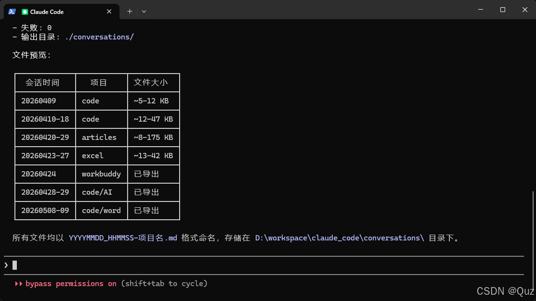The height and width of the screenshot is (301, 536).
Task: Click the 20260410-18 date cell
Action: (x=45, y=119)
